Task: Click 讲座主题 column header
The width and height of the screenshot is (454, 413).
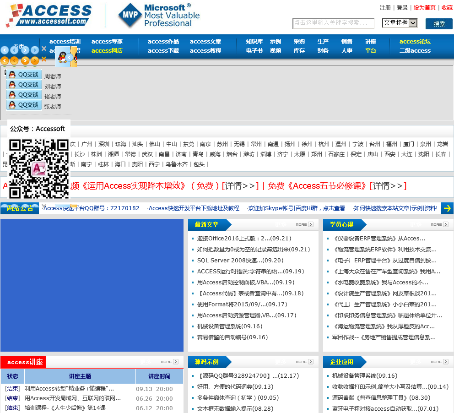Action: click(80, 376)
